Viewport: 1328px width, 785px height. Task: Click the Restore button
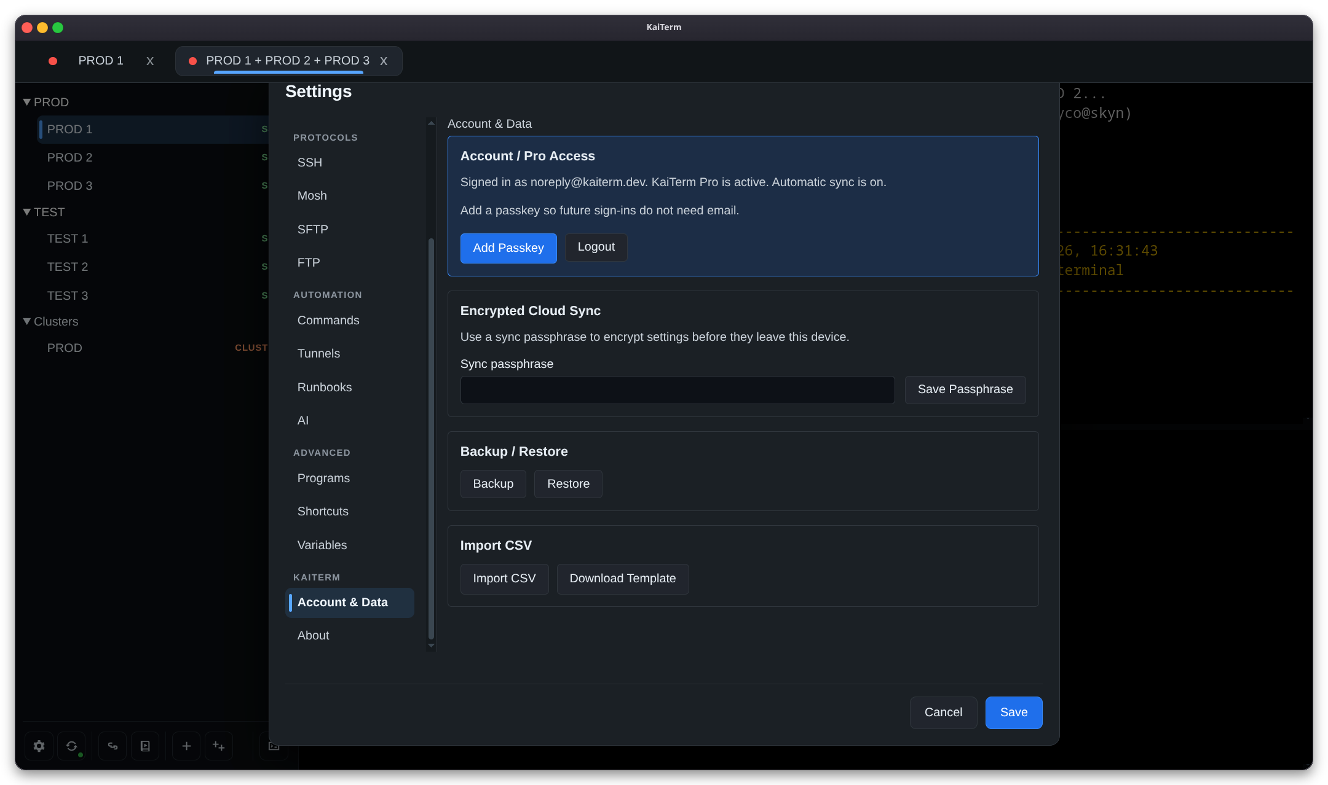coord(568,484)
